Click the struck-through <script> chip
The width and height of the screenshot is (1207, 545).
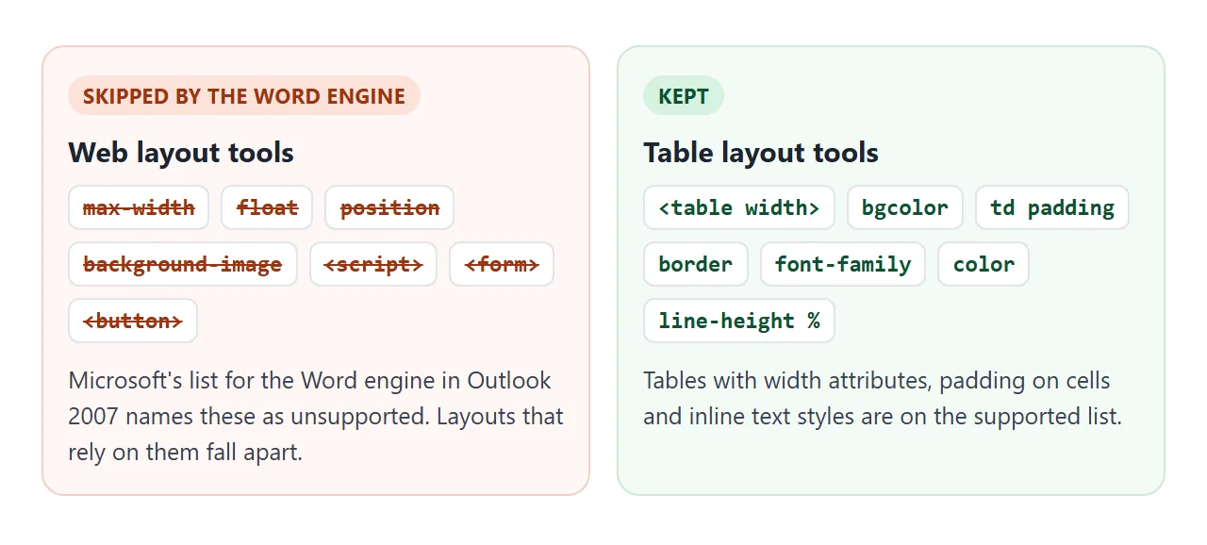click(373, 264)
